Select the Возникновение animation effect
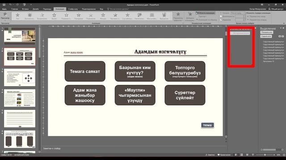 tap(29, 16)
